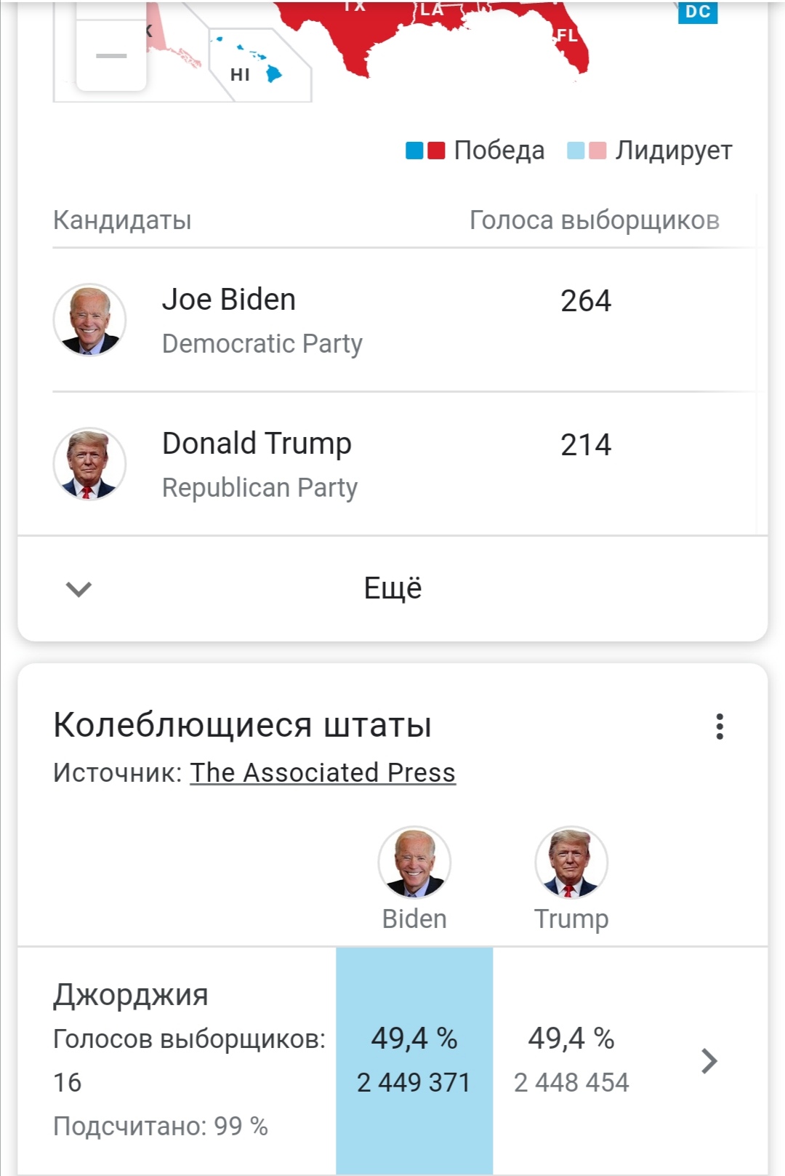Open the Джорджия state row

392,1060
